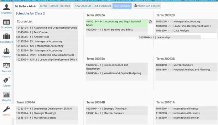The image size is (218, 125).
Task: Click the Schedule calendar icon
Action: pyautogui.click(x=6, y=22)
